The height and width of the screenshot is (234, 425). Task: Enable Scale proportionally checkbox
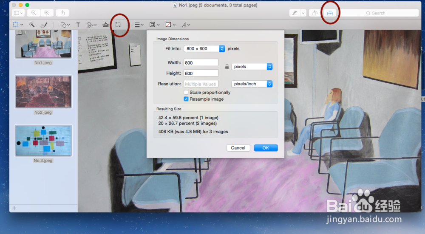pyautogui.click(x=186, y=92)
